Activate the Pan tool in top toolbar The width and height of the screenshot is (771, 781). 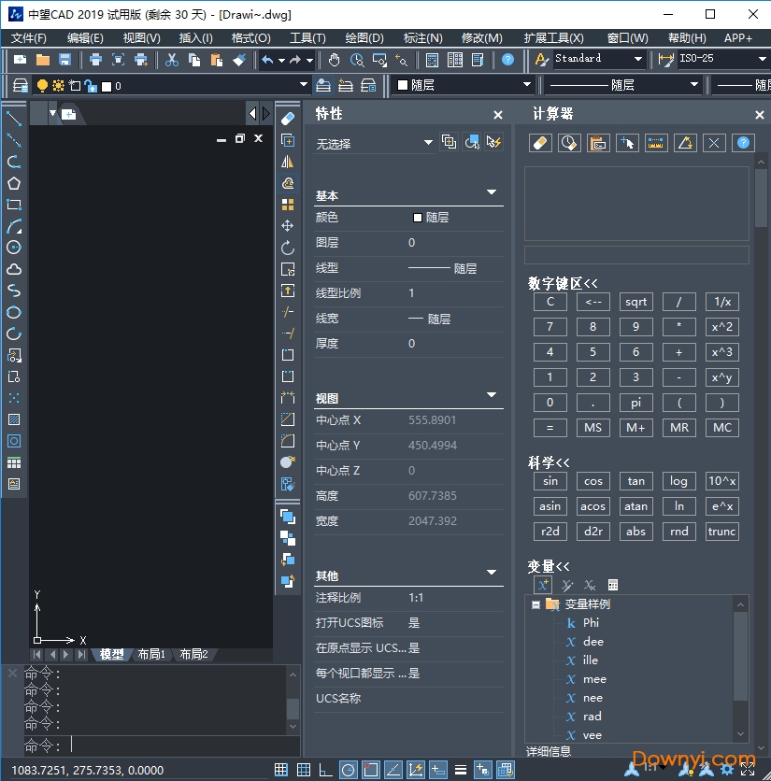[x=333, y=58]
